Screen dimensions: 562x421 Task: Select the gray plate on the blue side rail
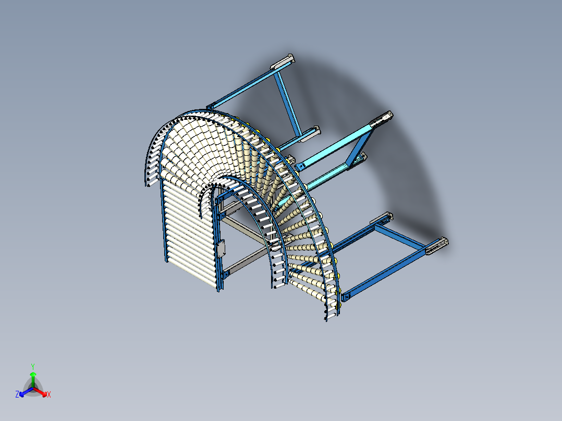pos(221,249)
